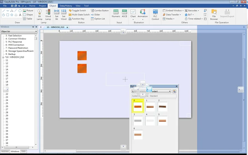Click the search button in Picture panel
248x155 pixels.
(x=174, y=91)
